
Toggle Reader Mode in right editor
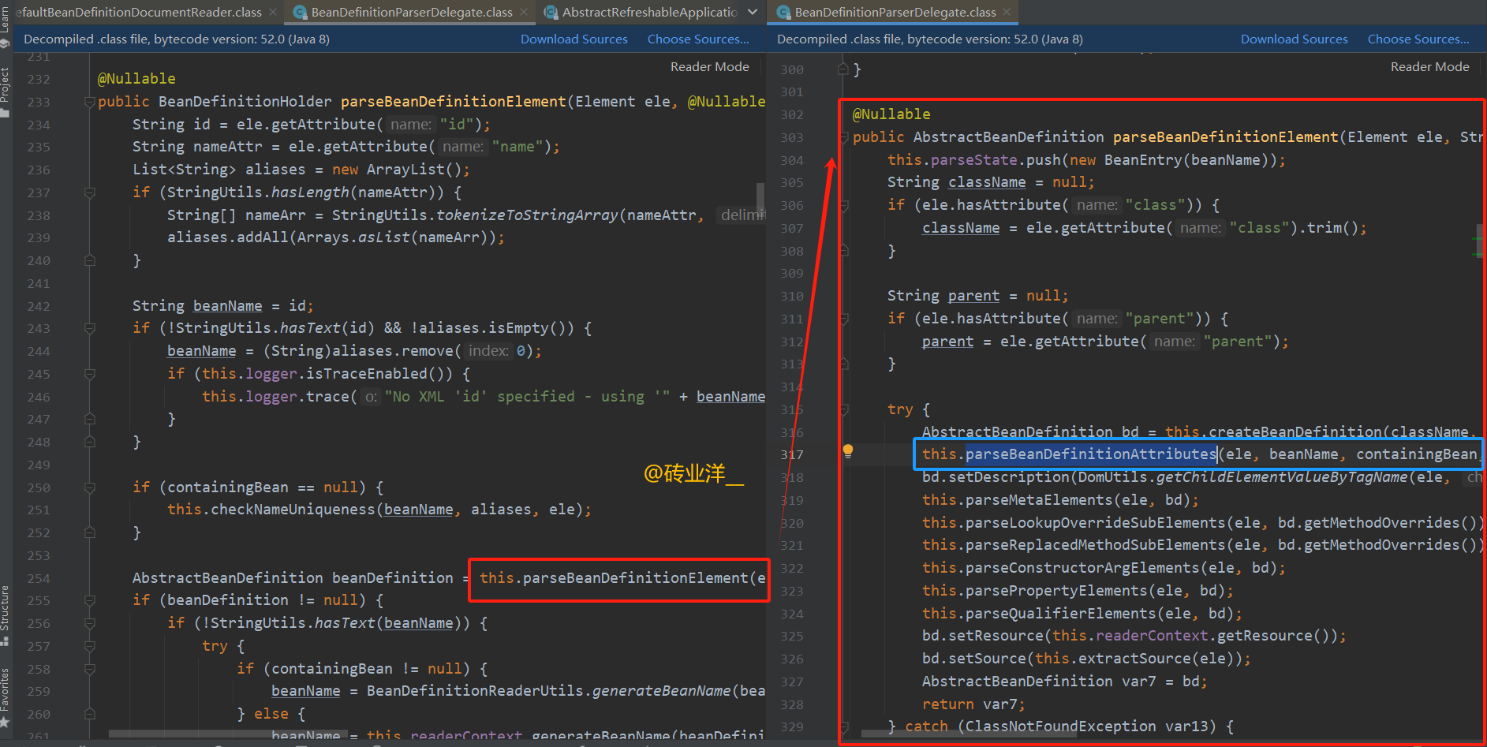pyautogui.click(x=1430, y=67)
